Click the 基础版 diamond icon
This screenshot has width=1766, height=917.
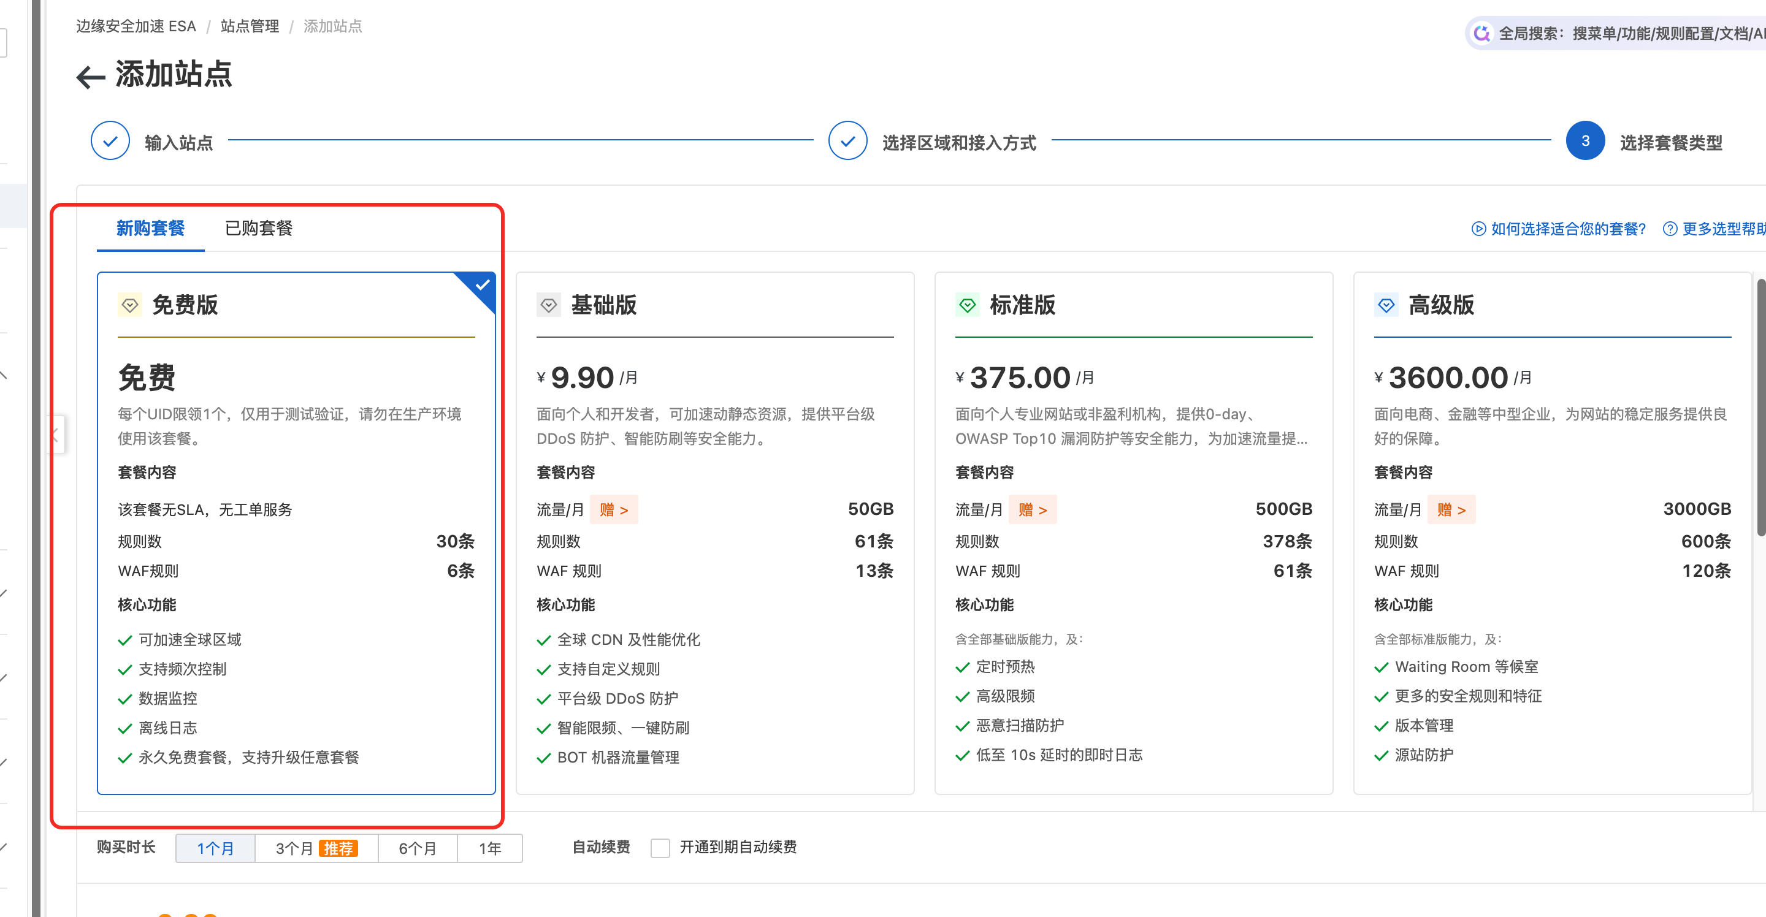point(548,305)
